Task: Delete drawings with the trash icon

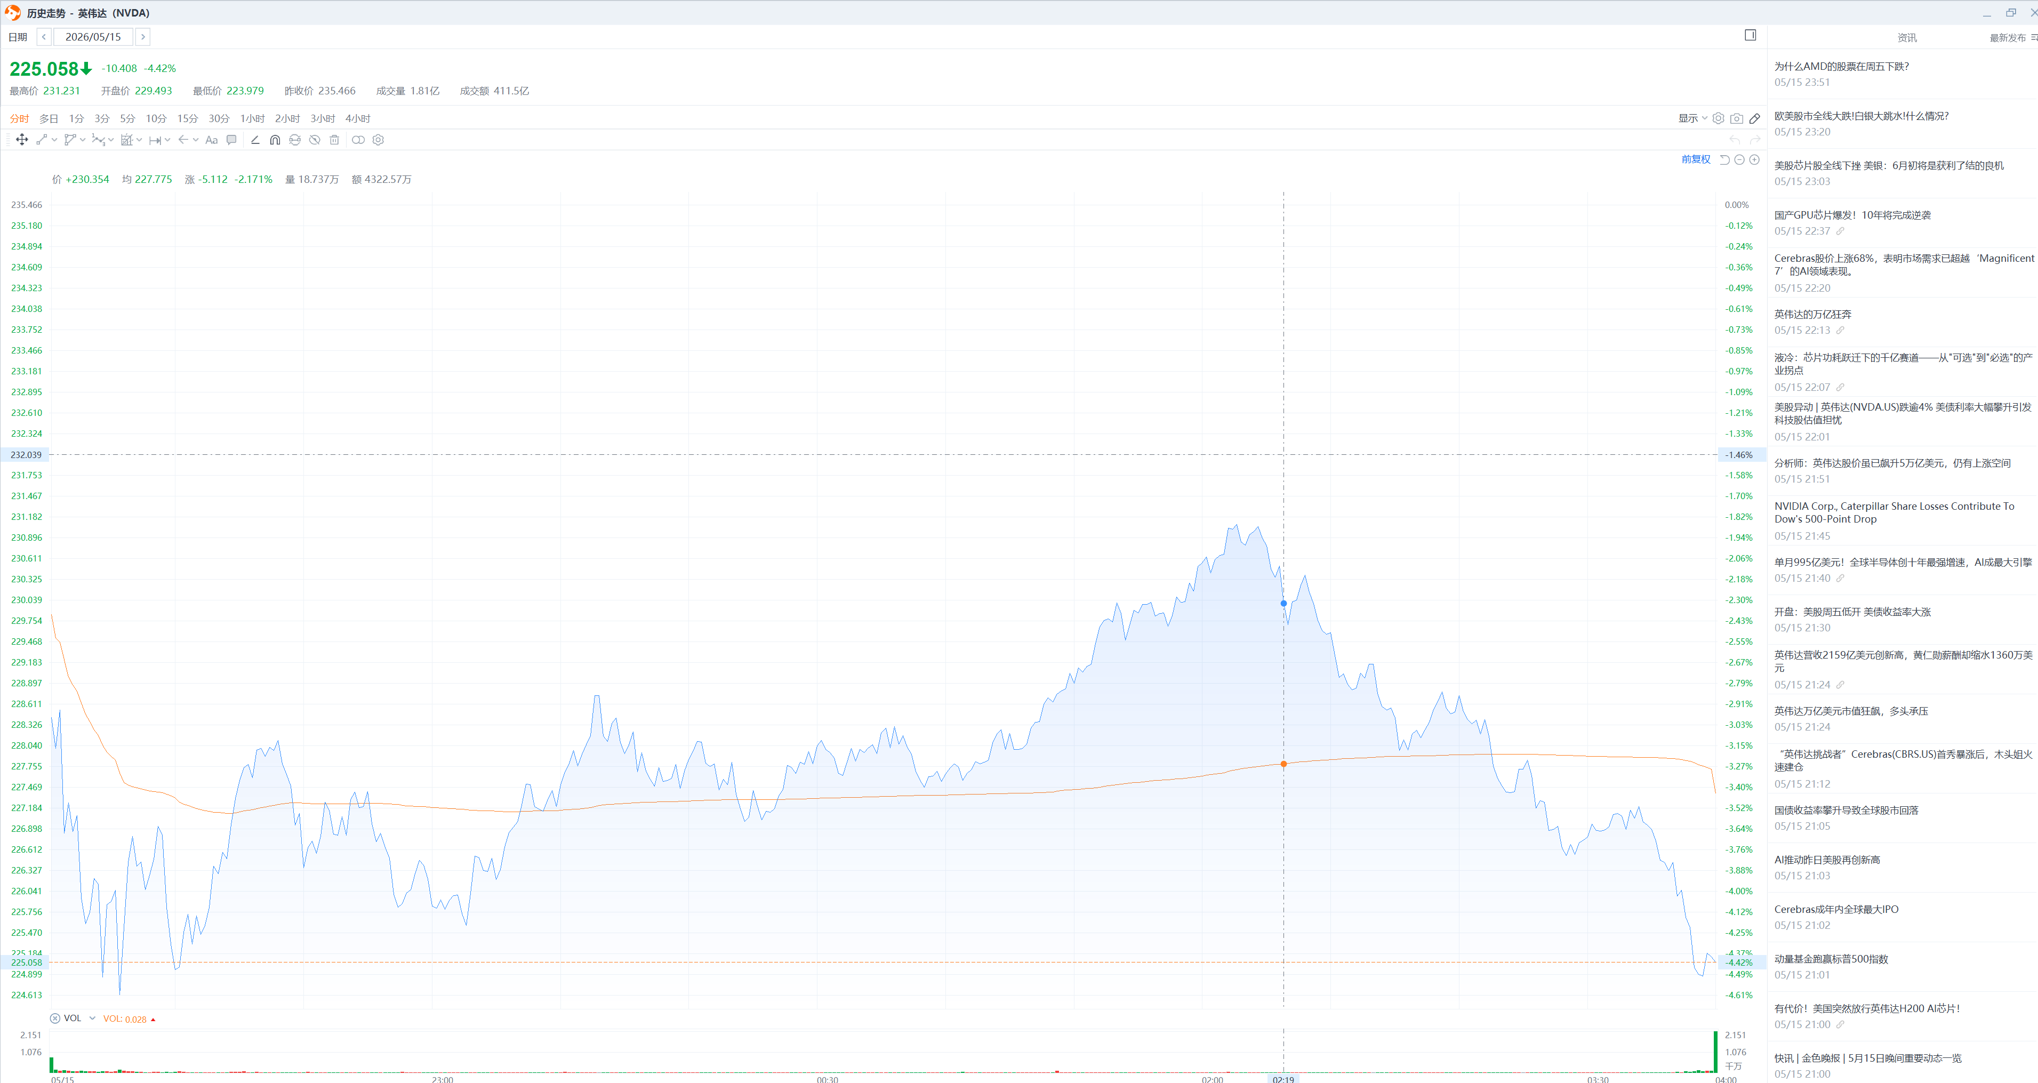Action: 335,140
